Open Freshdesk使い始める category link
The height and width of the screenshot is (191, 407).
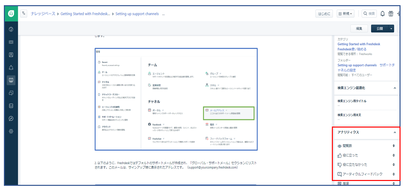pyautogui.click(x=352, y=49)
